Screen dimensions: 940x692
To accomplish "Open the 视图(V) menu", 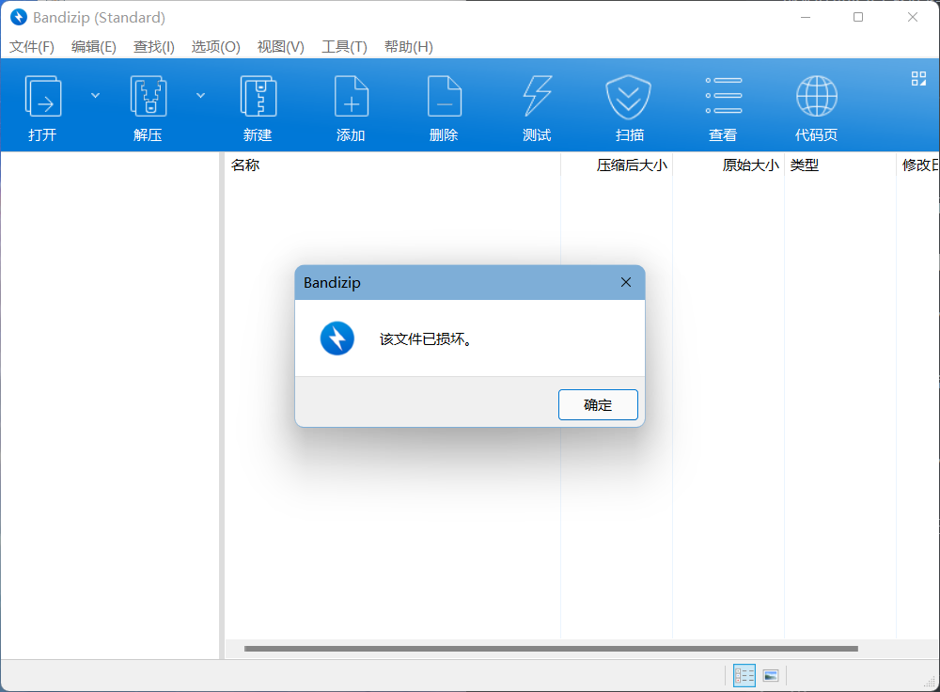I will tap(280, 47).
